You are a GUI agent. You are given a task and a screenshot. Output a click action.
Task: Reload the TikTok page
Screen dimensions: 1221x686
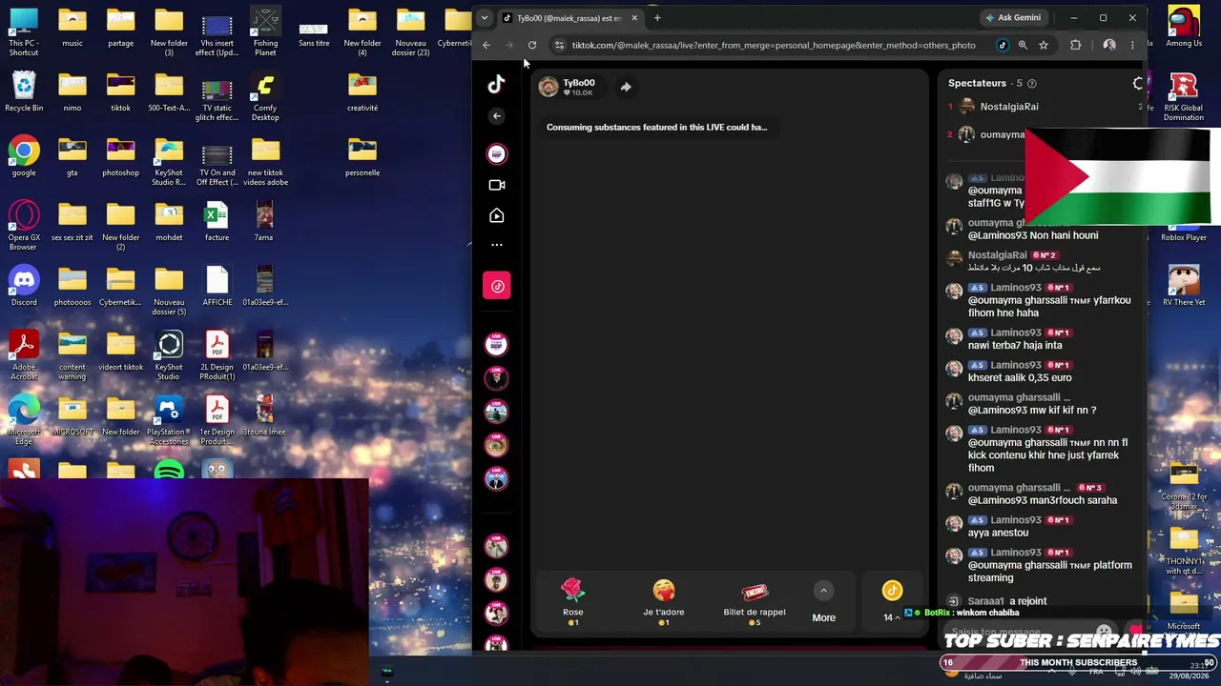pos(532,45)
